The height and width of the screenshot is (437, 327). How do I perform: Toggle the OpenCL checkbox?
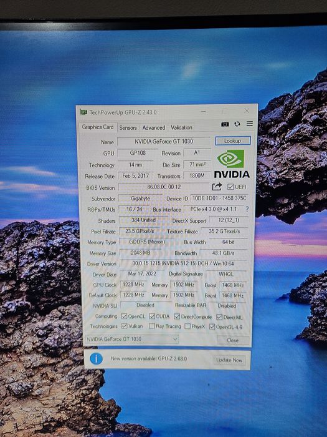coord(124,317)
